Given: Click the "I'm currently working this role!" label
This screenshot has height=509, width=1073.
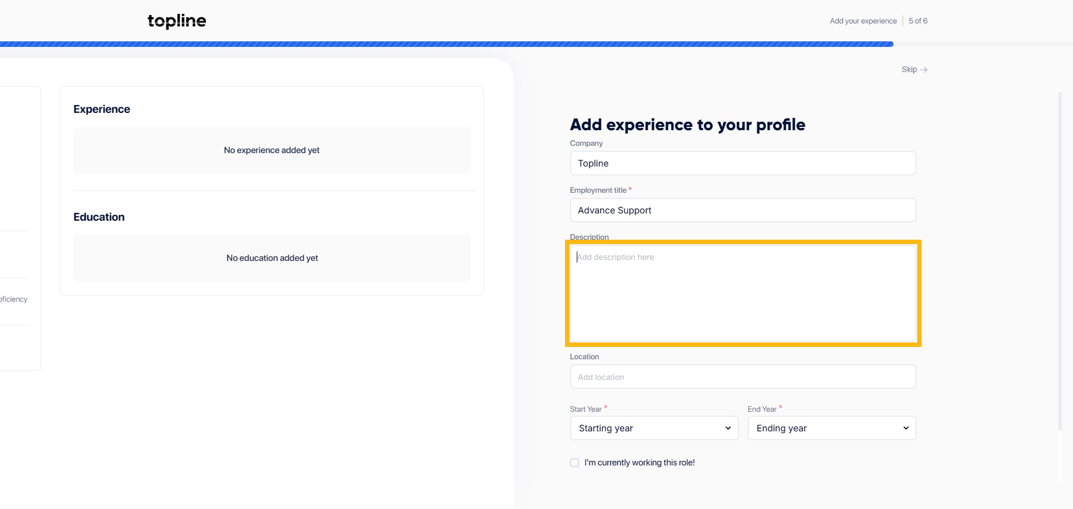Looking at the screenshot, I should [639, 463].
